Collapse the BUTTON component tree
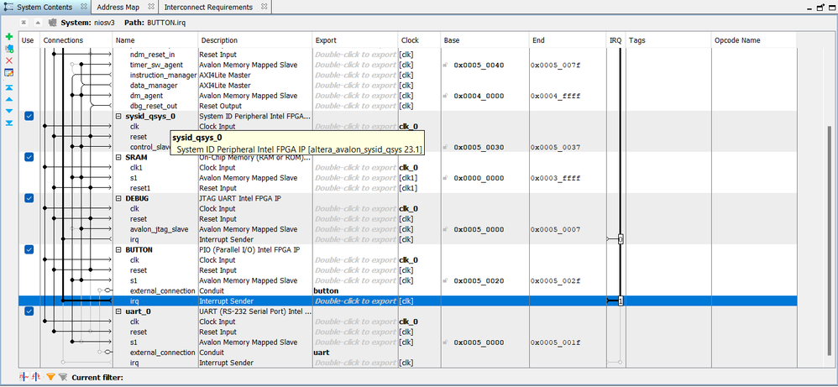The height and width of the screenshot is (387, 838). coord(118,249)
